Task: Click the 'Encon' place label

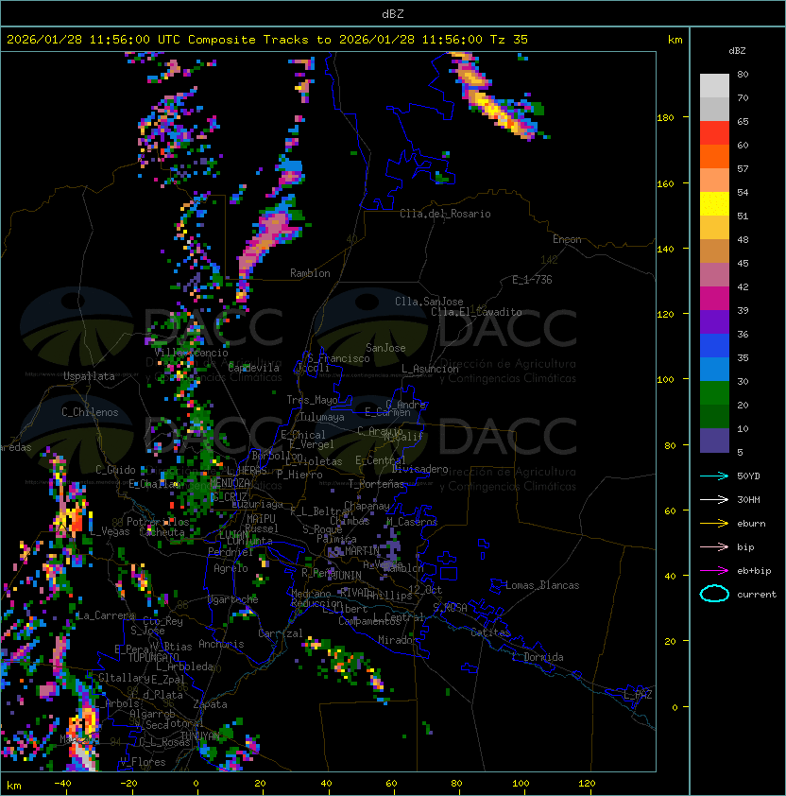Action: 567,239
